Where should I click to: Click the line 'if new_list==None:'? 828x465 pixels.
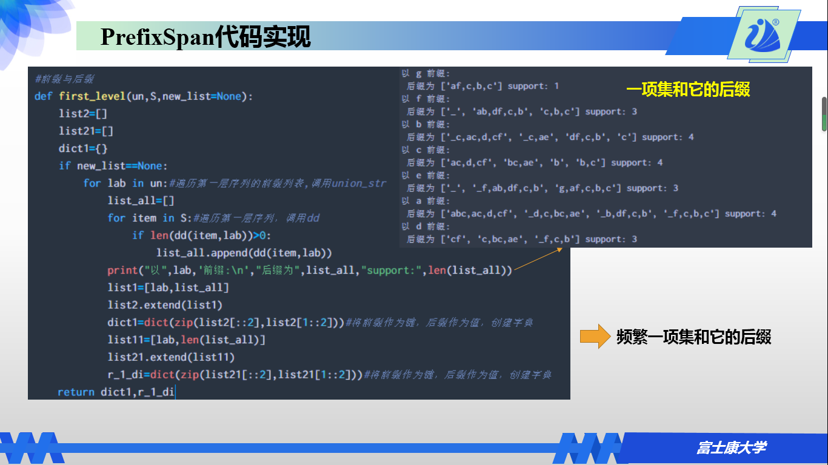[113, 166]
